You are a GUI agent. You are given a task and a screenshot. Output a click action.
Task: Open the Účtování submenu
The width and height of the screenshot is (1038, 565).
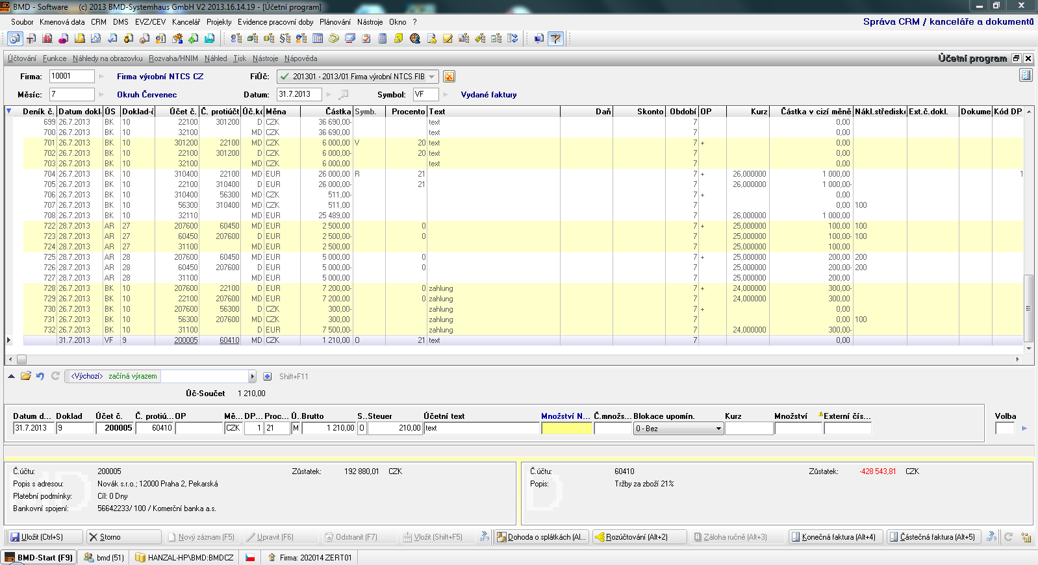tap(22, 58)
